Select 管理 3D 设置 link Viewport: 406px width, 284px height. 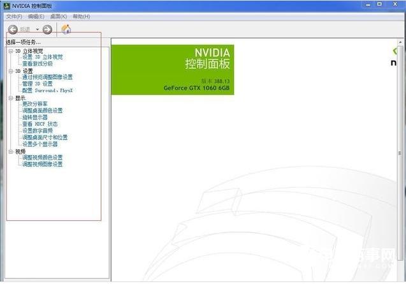coord(38,84)
